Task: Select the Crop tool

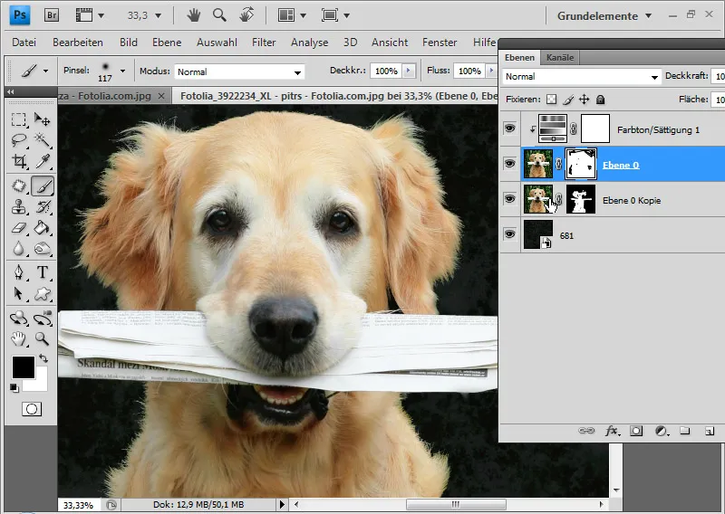Action: pyautogui.click(x=19, y=161)
